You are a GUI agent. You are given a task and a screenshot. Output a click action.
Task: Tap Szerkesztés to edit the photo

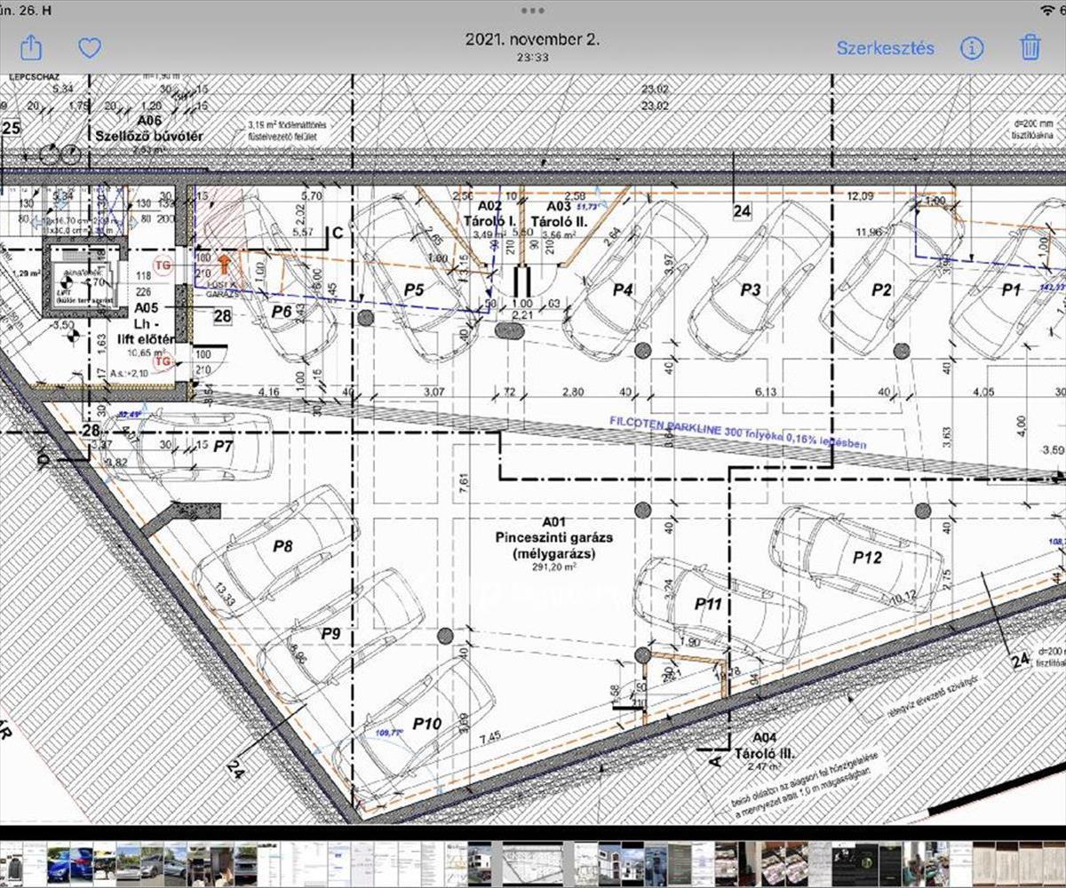pos(885,48)
